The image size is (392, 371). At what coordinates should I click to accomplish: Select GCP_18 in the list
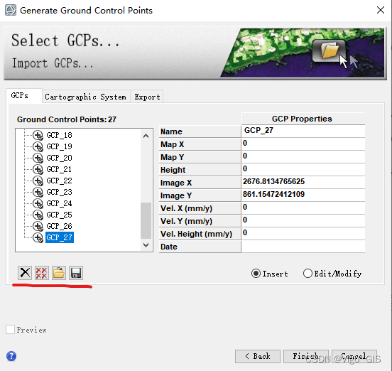(59, 135)
